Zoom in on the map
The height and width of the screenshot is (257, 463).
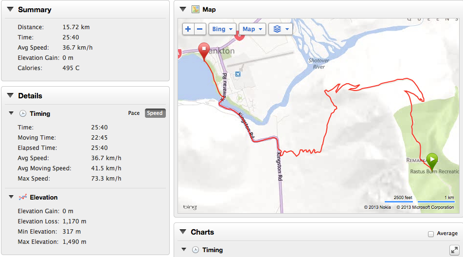point(189,29)
